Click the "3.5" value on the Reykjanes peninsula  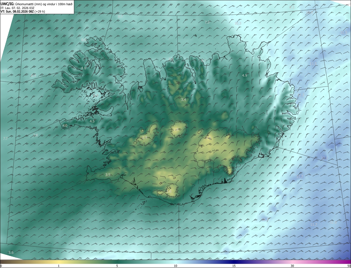(x=108, y=175)
